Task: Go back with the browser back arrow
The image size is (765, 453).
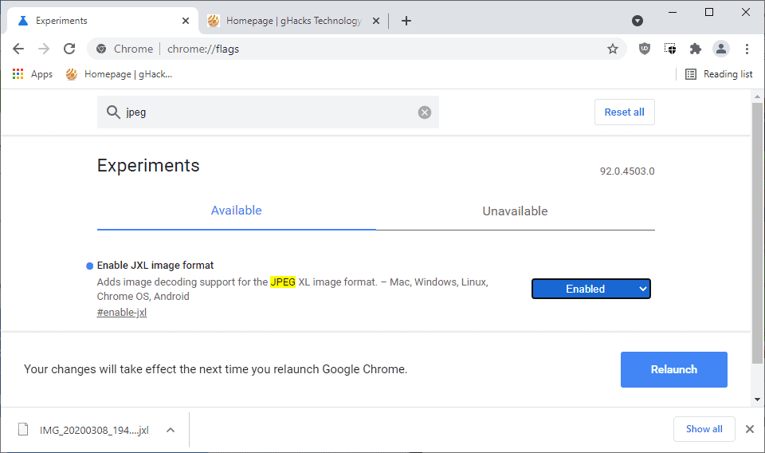Action: point(18,49)
